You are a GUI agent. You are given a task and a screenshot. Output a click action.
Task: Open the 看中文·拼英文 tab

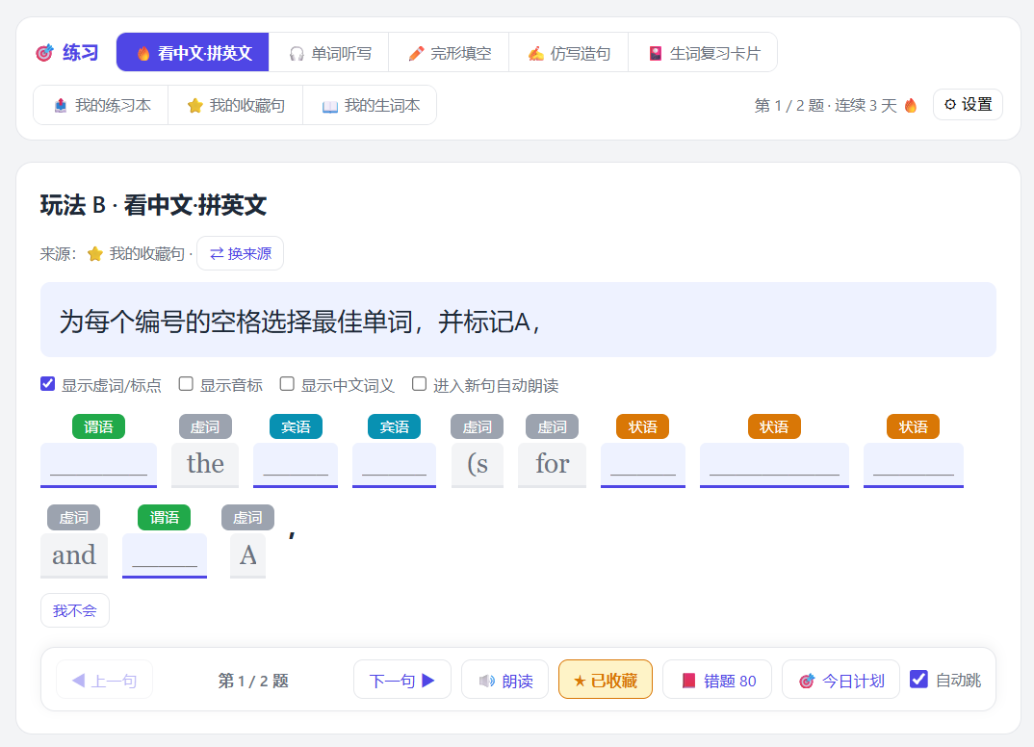[193, 52]
